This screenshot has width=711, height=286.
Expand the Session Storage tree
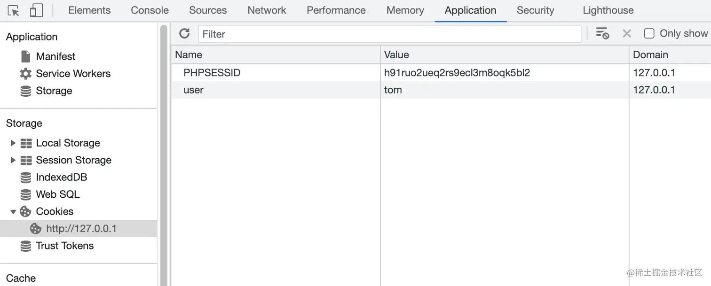13,160
